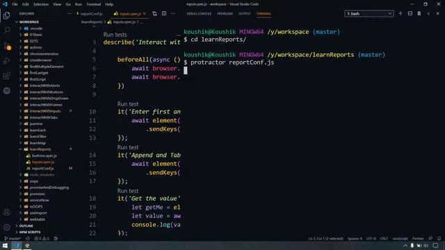
Task: Open the round extension icon below Extensions
Action: click(x=7, y=91)
